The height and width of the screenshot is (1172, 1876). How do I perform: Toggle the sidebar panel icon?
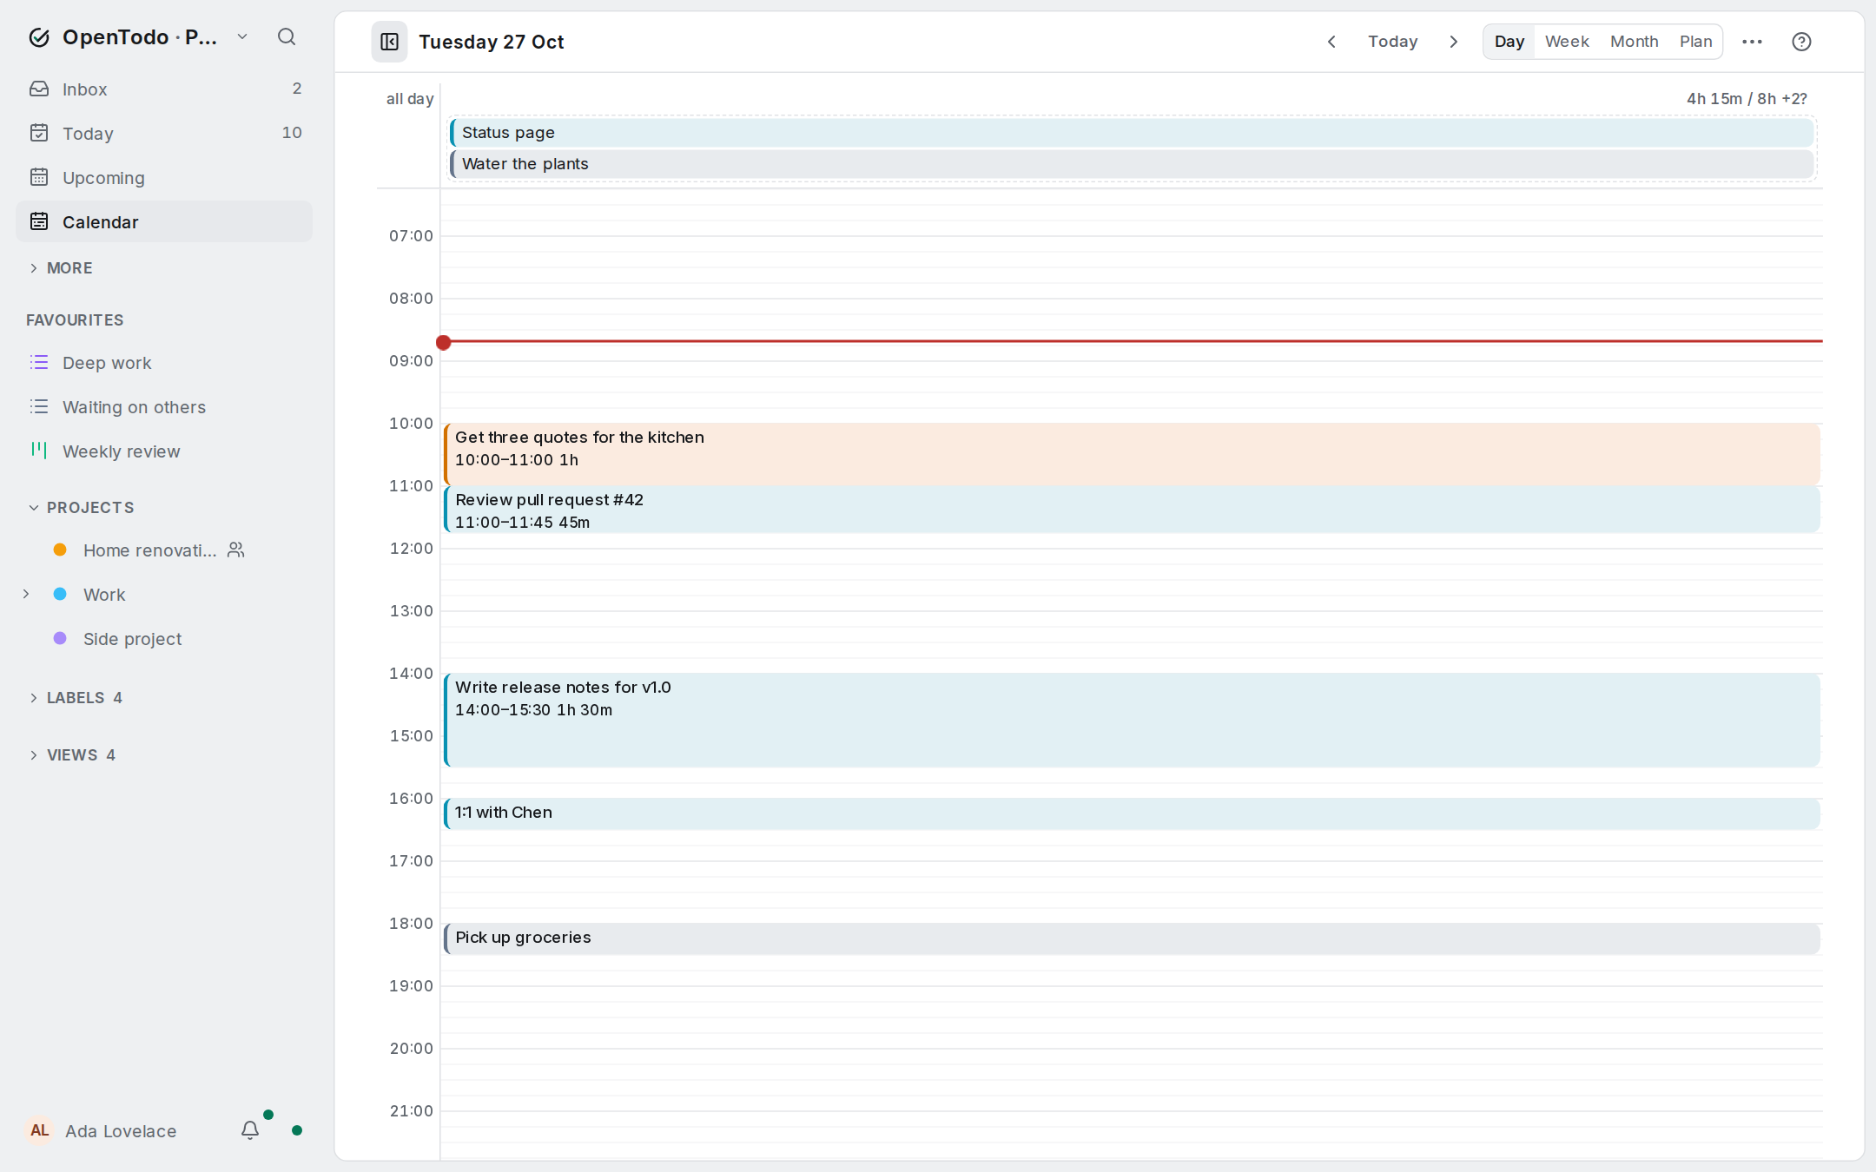[389, 42]
